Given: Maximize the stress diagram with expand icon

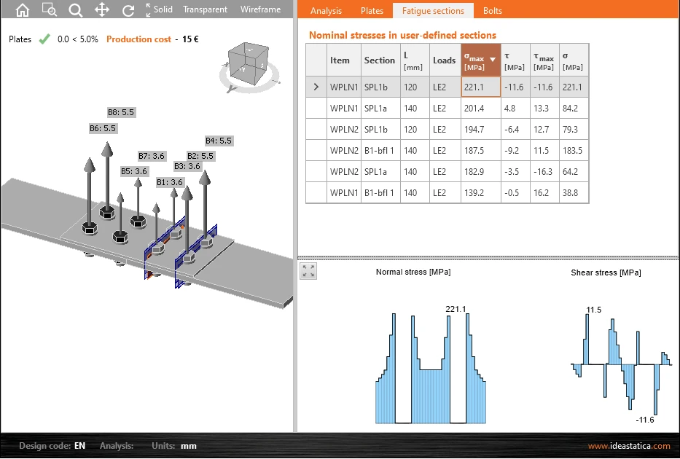Looking at the screenshot, I should pos(308,271).
